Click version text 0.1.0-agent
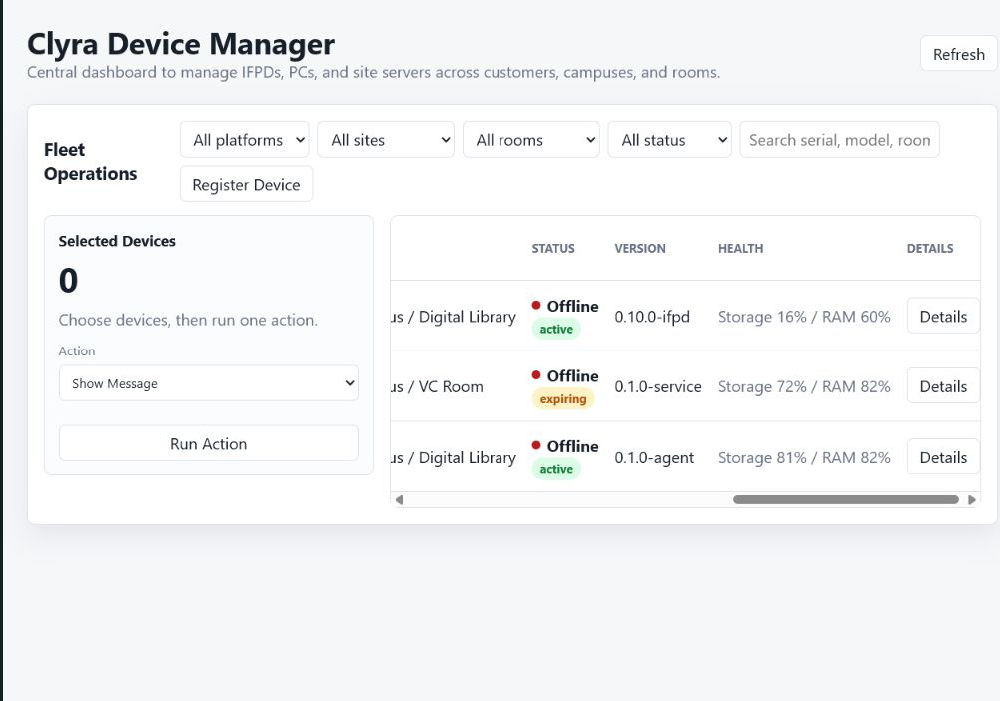 click(x=654, y=457)
